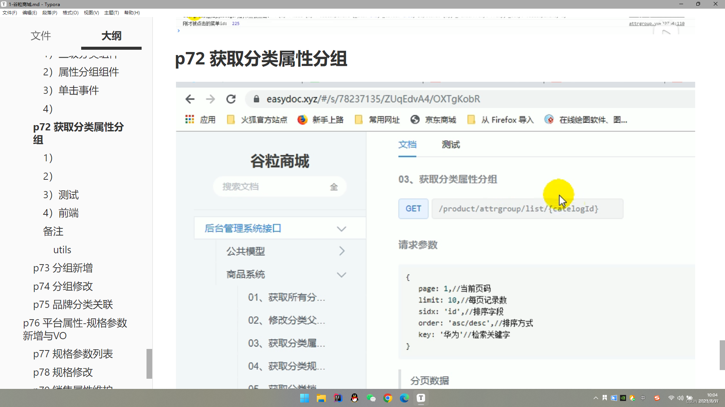Click the 应用 apps grid bookmark icon

tap(190, 119)
